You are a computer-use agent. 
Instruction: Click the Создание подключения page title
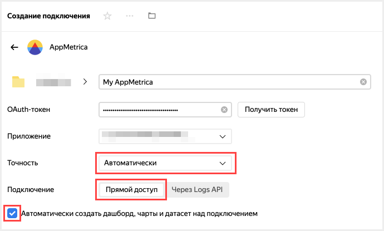click(48, 16)
